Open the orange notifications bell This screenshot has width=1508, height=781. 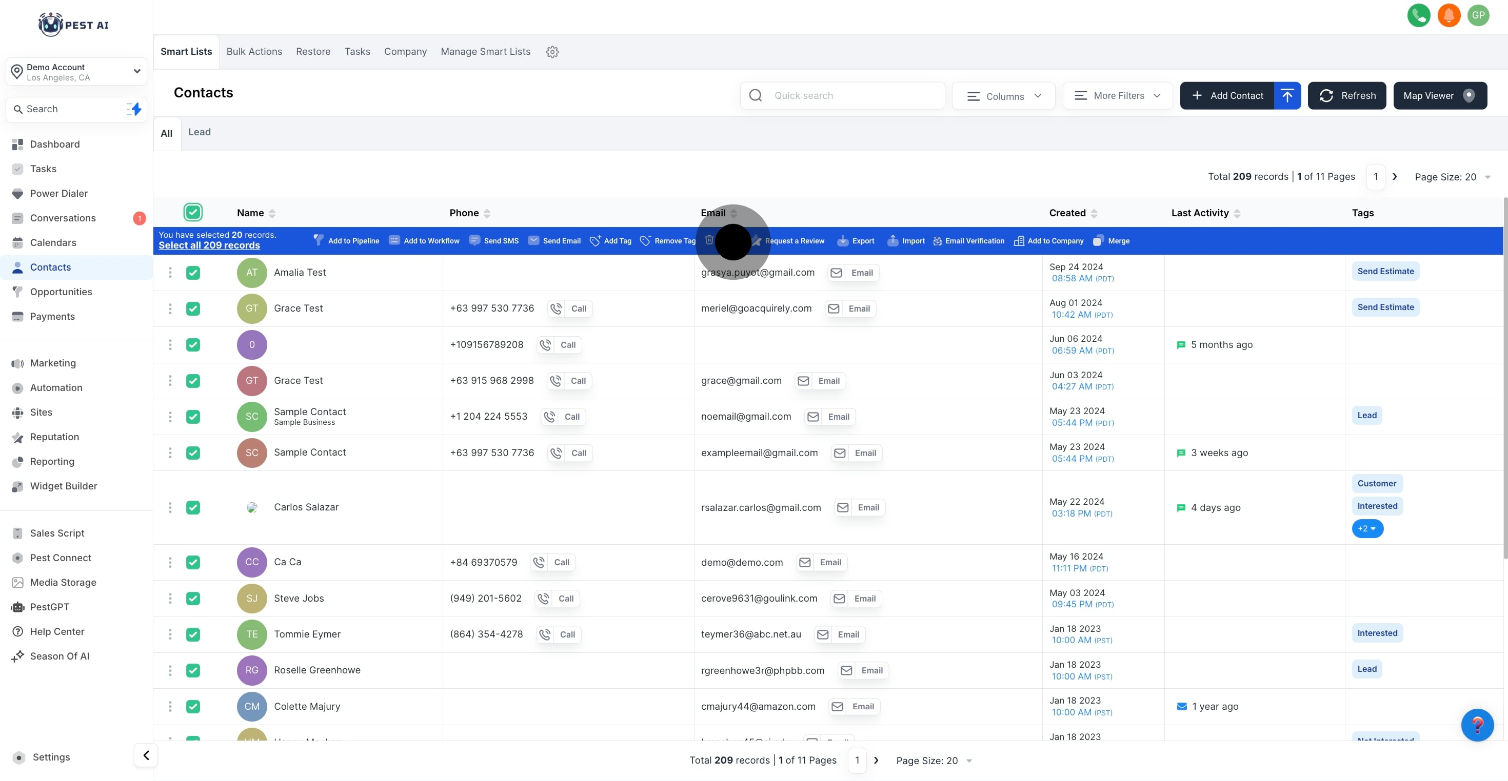tap(1449, 15)
